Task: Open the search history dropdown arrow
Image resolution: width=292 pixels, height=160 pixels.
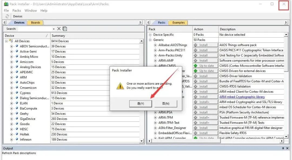Action: [54, 29]
